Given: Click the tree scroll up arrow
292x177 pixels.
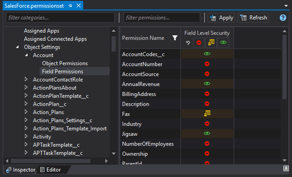Looking at the screenshot, I should click(114, 31).
